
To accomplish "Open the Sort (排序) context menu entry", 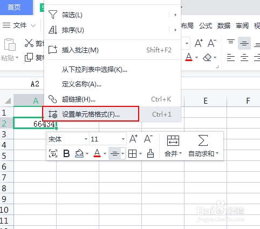I will [112, 30].
